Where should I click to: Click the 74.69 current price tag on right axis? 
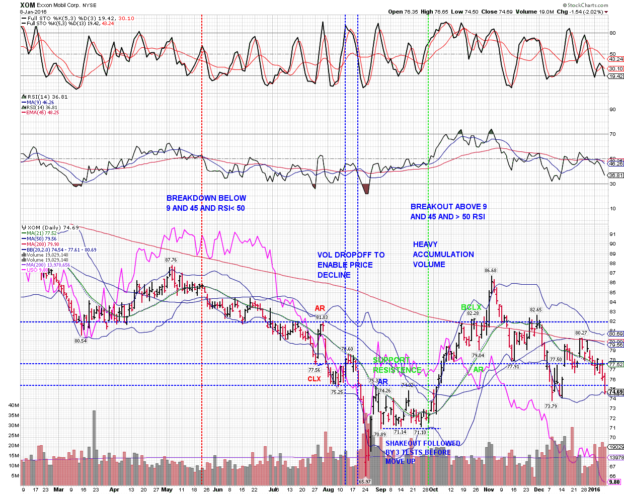[616, 392]
